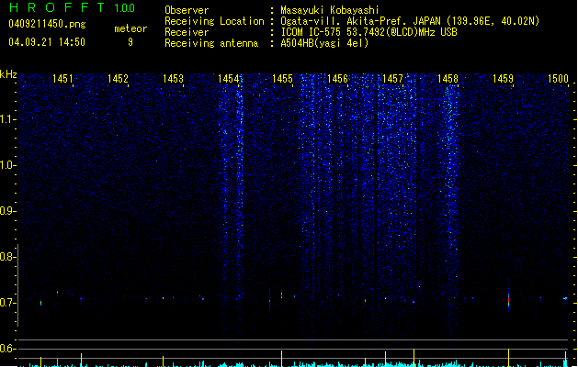Click the "Observer" field label

187,10
